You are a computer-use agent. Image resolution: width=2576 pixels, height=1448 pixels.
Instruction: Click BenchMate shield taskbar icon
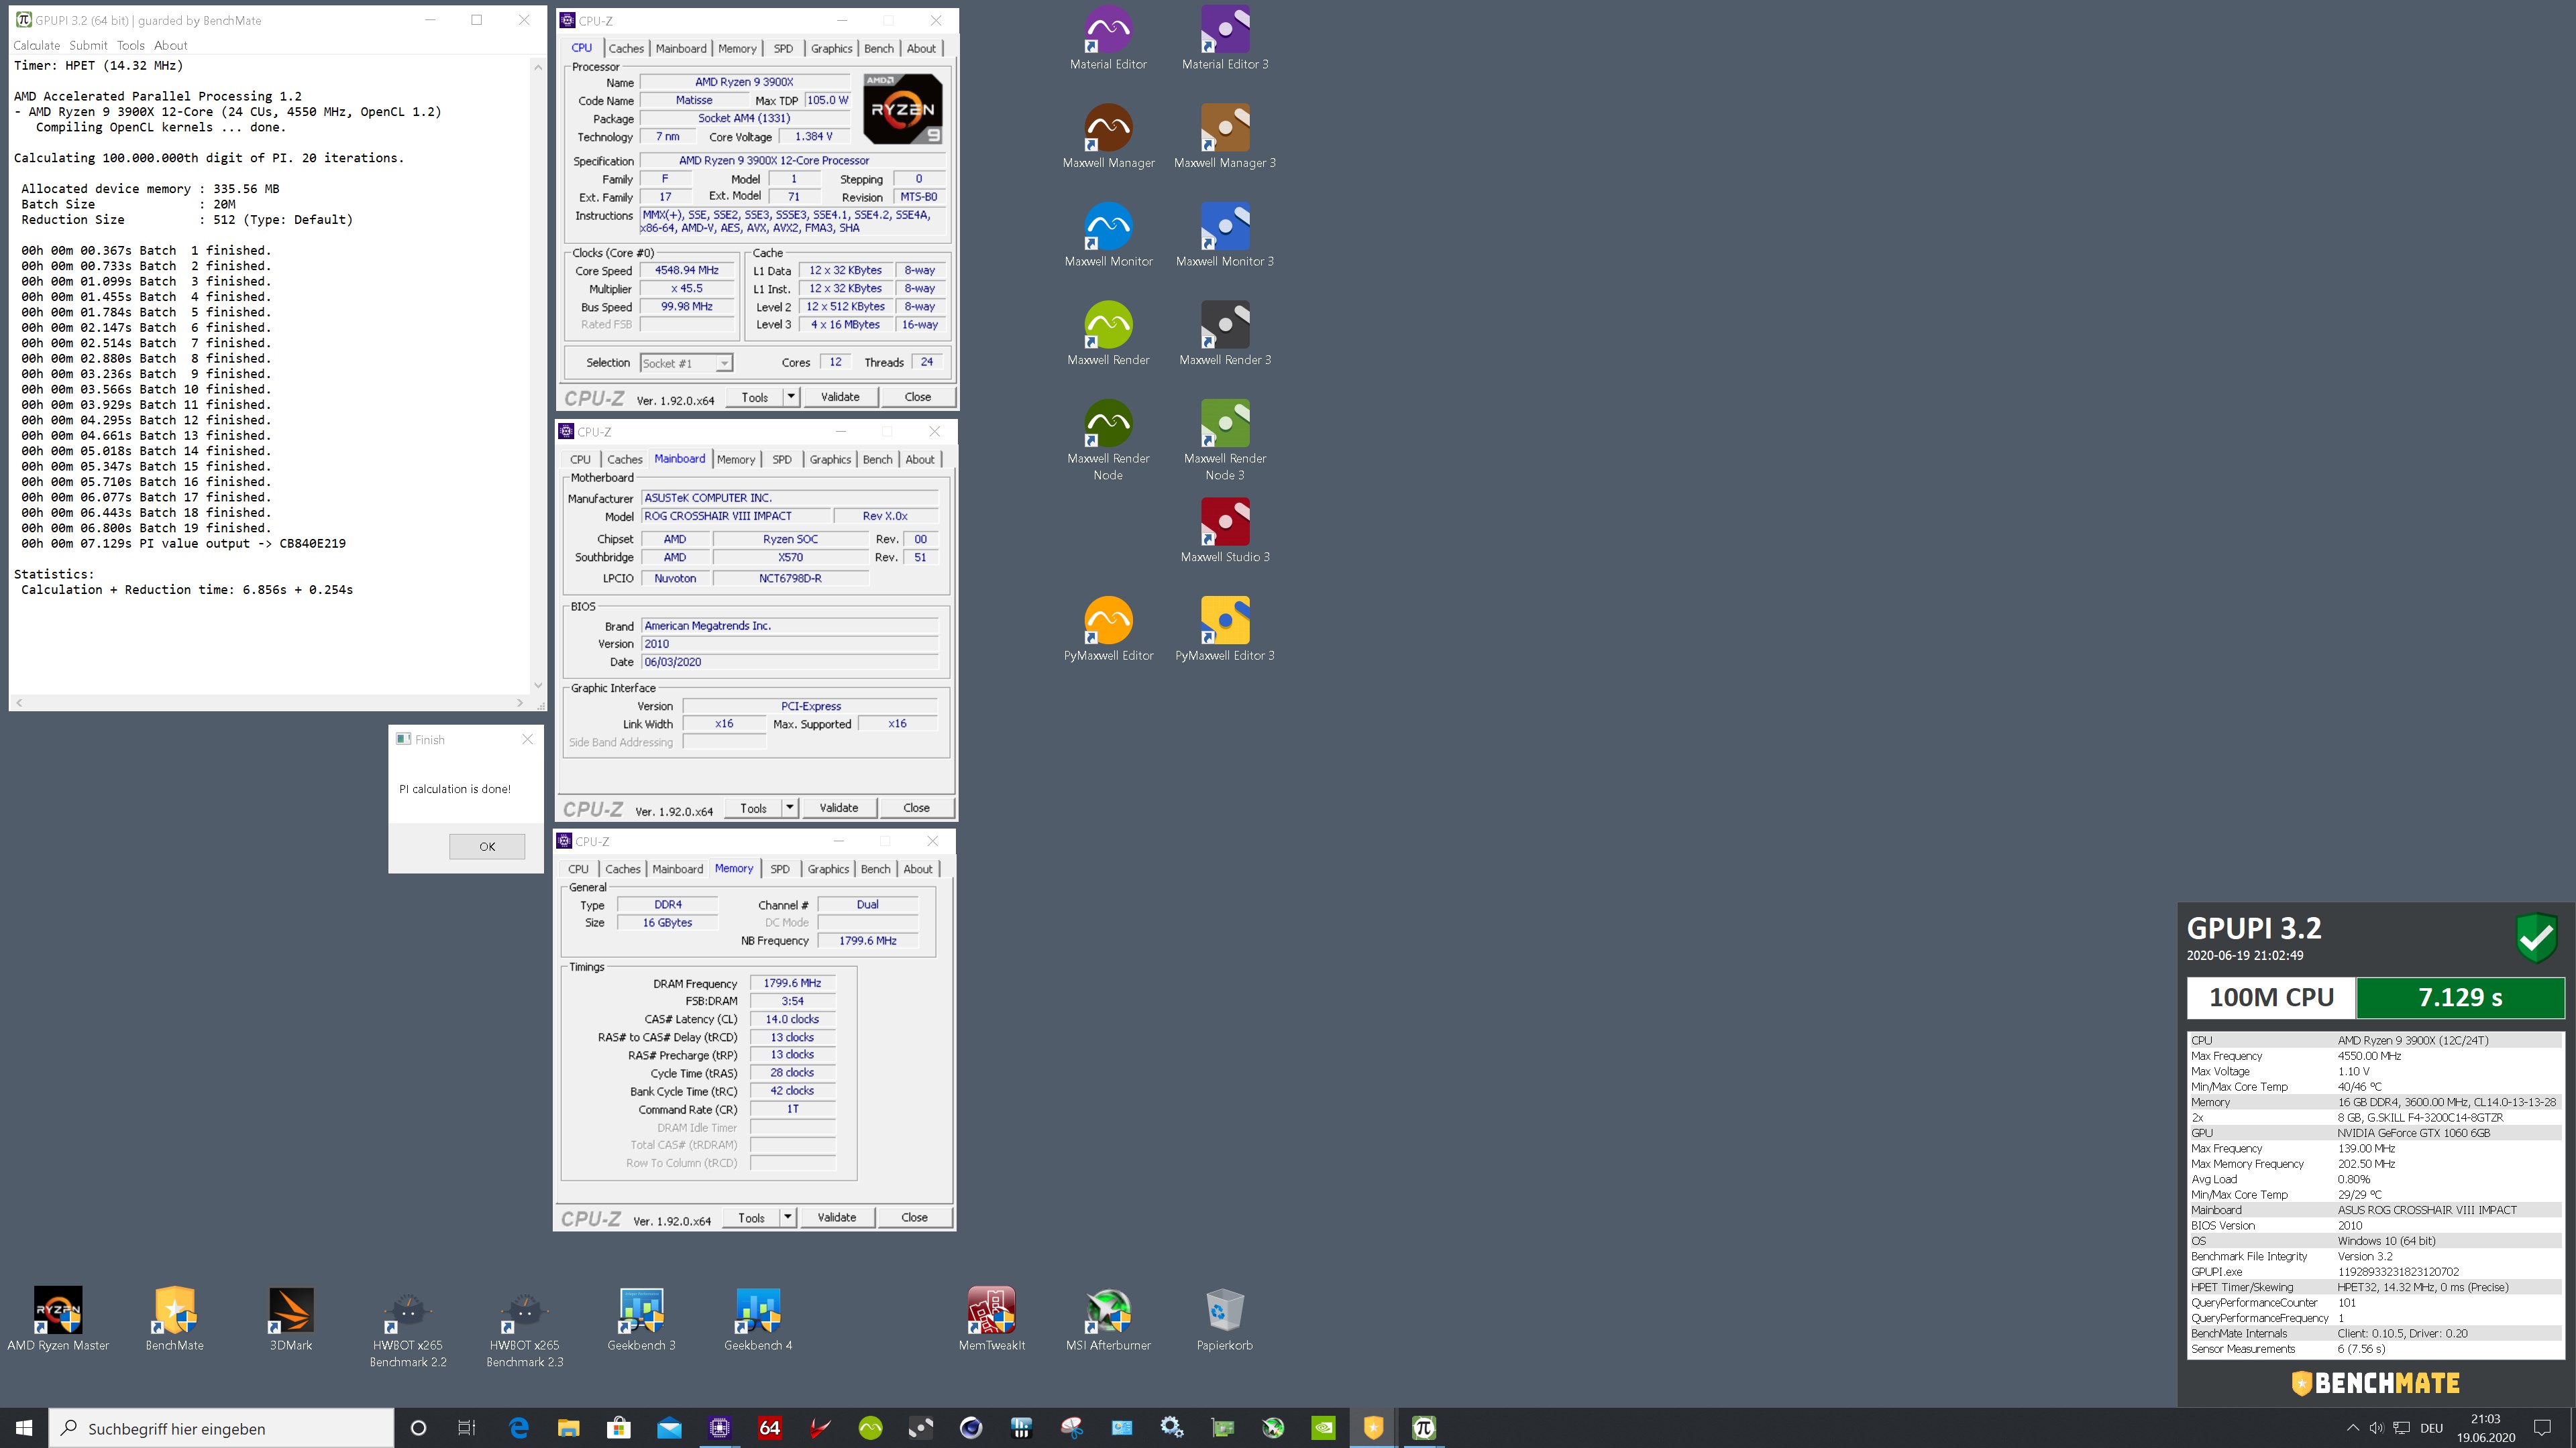(1373, 1428)
